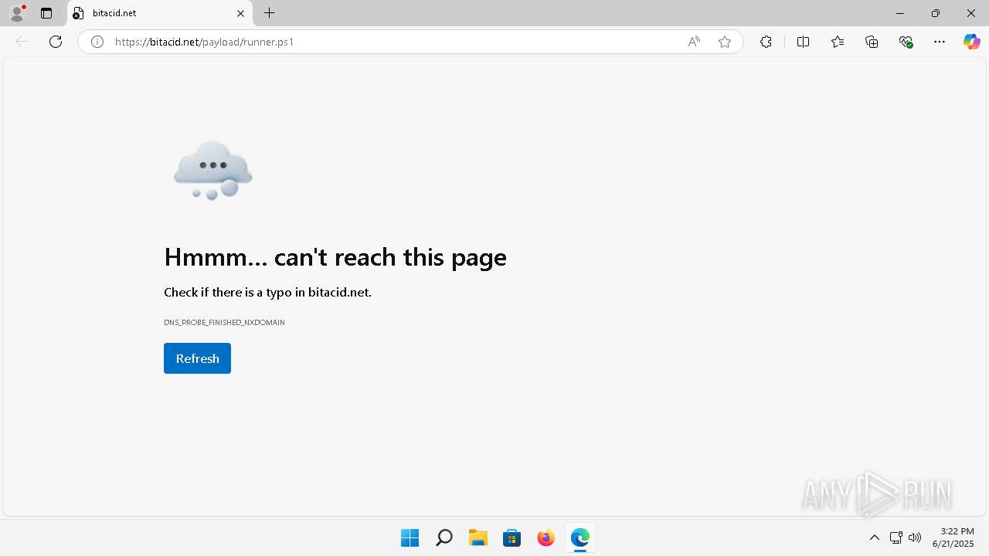
Task: Open the Windows Start menu
Action: (x=410, y=537)
